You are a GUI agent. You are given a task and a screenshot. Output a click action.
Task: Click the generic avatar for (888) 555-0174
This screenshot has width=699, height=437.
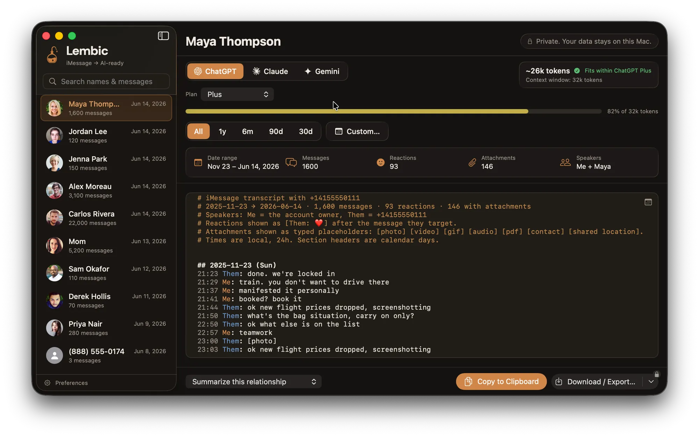click(55, 355)
